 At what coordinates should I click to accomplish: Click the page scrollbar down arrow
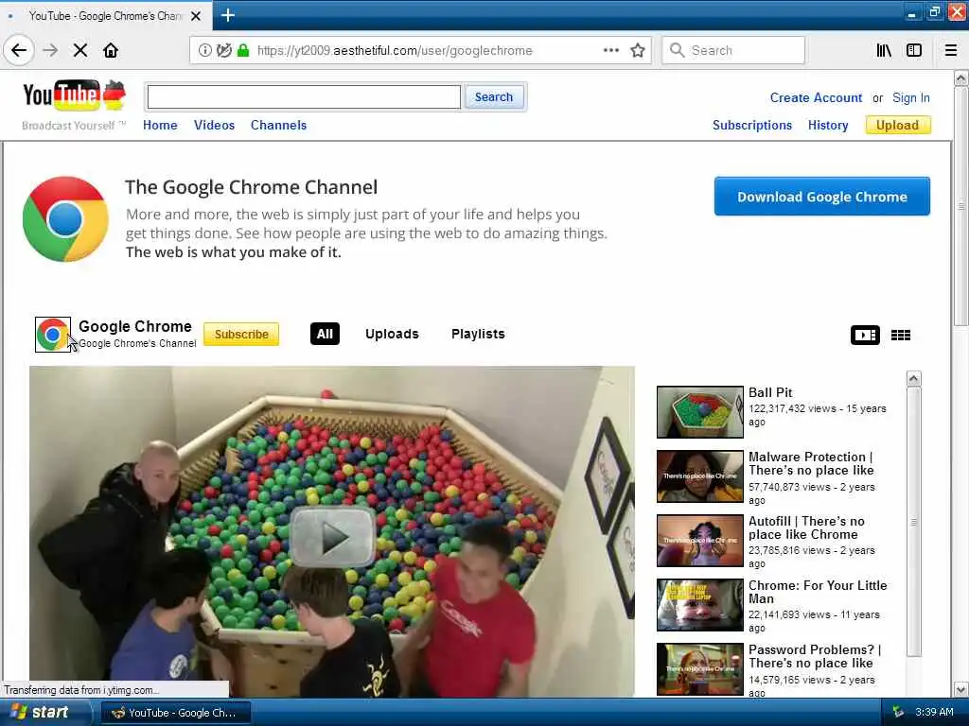(960, 689)
